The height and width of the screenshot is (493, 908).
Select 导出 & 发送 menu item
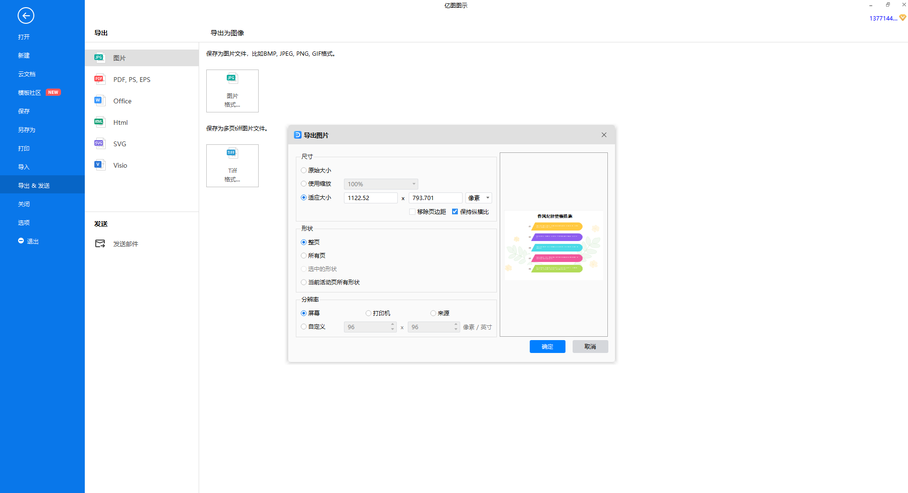(x=42, y=185)
